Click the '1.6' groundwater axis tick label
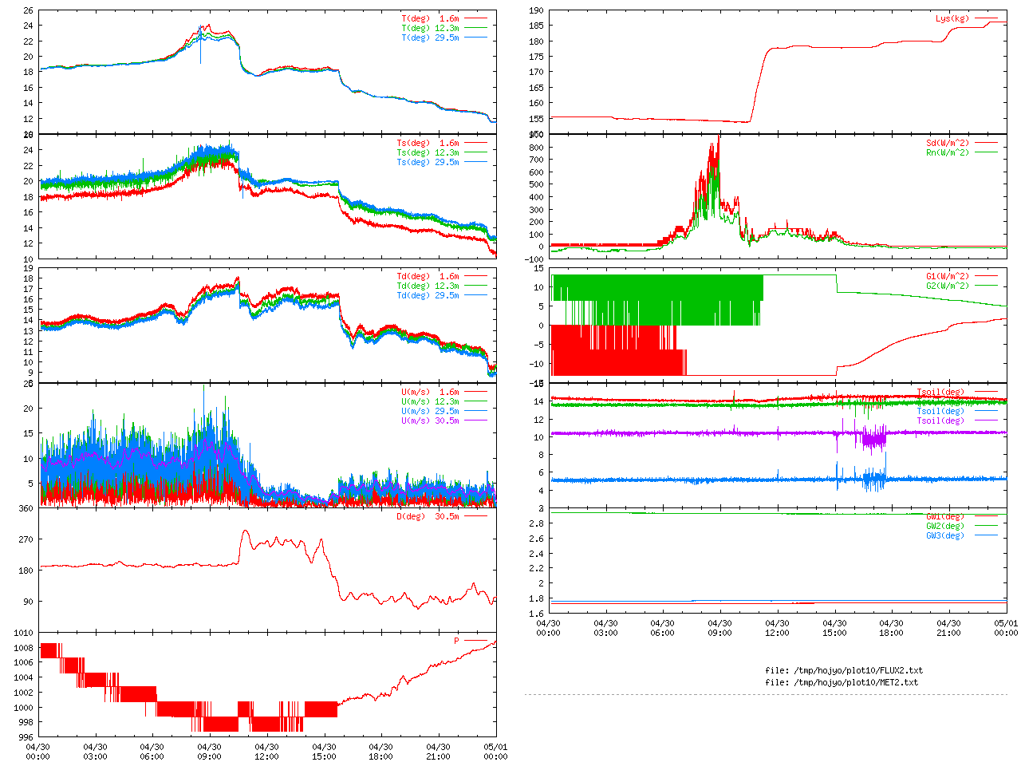1021x766 pixels. (x=536, y=614)
